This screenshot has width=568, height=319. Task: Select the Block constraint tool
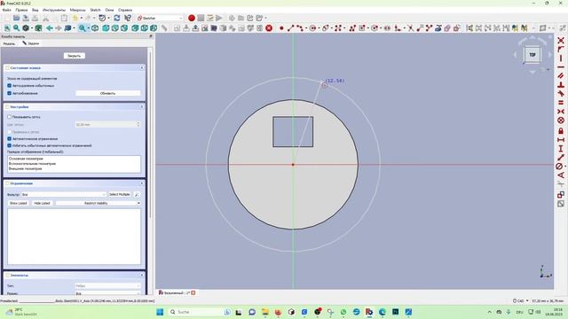561,121
